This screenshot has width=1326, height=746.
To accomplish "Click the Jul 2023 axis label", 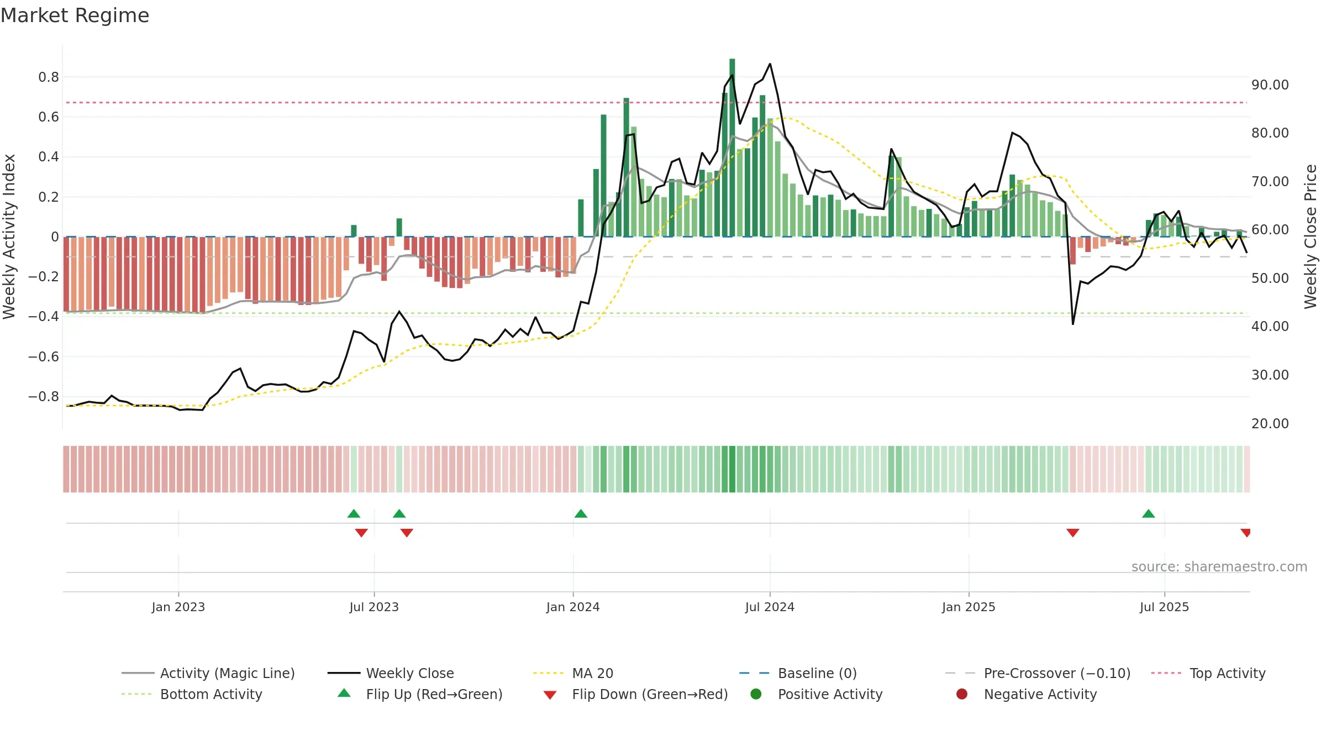I will click(374, 607).
